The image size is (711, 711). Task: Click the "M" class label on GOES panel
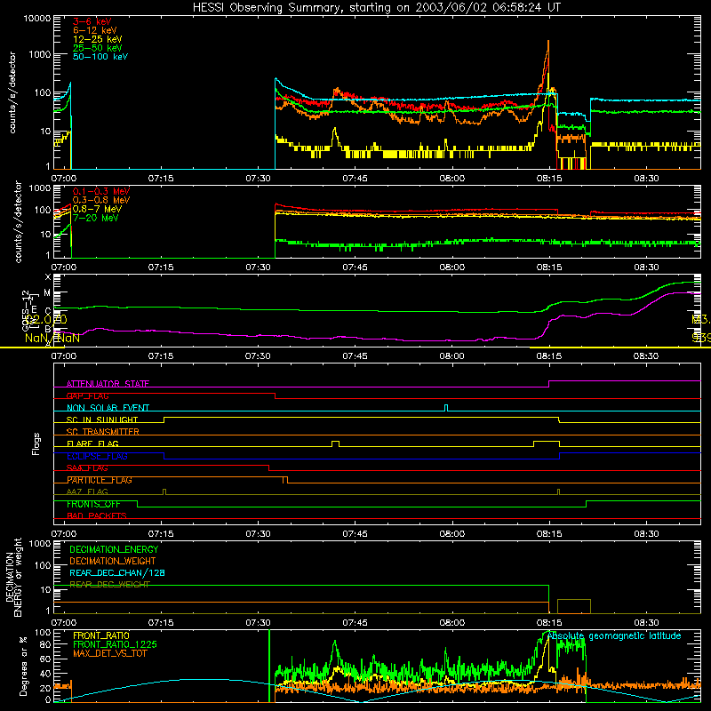pyautogui.click(x=47, y=293)
